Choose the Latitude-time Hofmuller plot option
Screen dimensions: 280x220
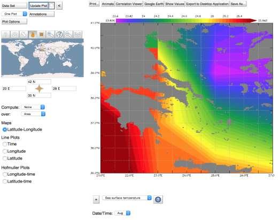(x=5, y=181)
